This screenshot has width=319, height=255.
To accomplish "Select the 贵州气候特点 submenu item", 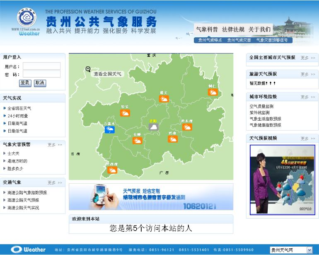I will click(x=210, y=40).
